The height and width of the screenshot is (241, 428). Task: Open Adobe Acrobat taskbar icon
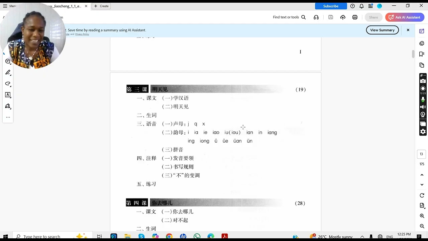pyautogui.click(x=225, y=237)
